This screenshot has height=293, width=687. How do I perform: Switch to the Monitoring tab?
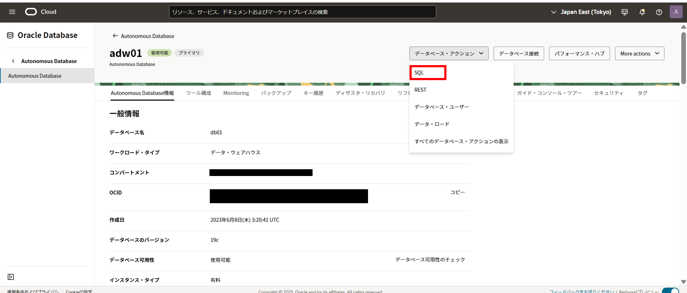(236, 93)
